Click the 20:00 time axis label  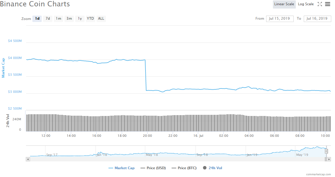(148, 136)
